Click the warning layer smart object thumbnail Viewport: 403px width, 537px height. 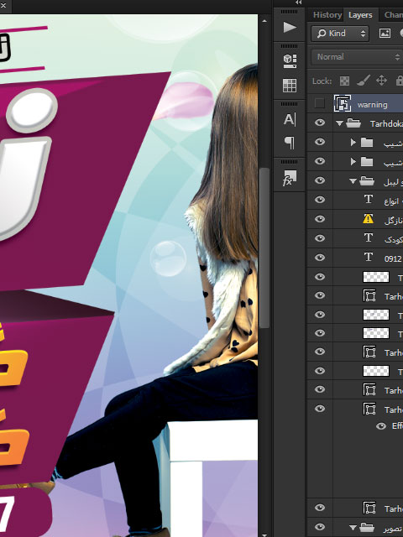[343, 103]
